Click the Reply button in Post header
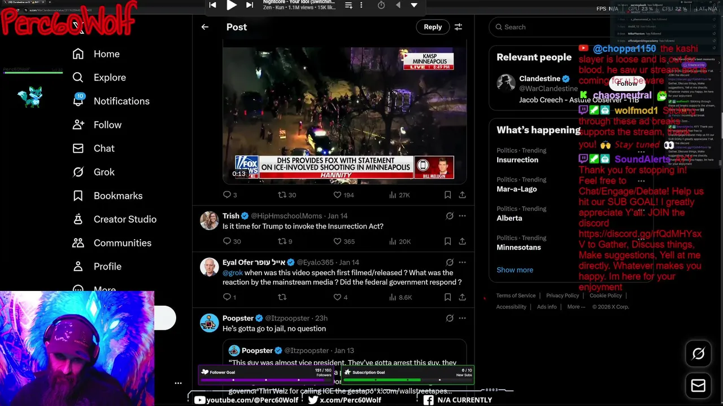This screenshot has height=406, width=723. (433, 27)
